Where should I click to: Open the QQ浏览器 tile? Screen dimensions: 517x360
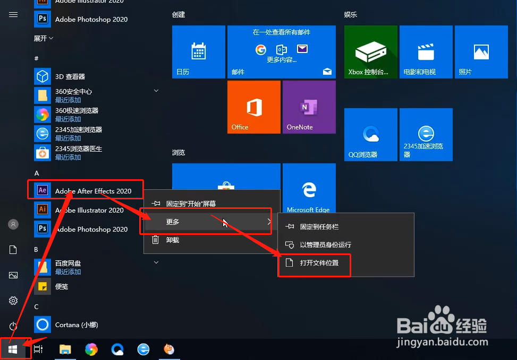click(370, 135)
